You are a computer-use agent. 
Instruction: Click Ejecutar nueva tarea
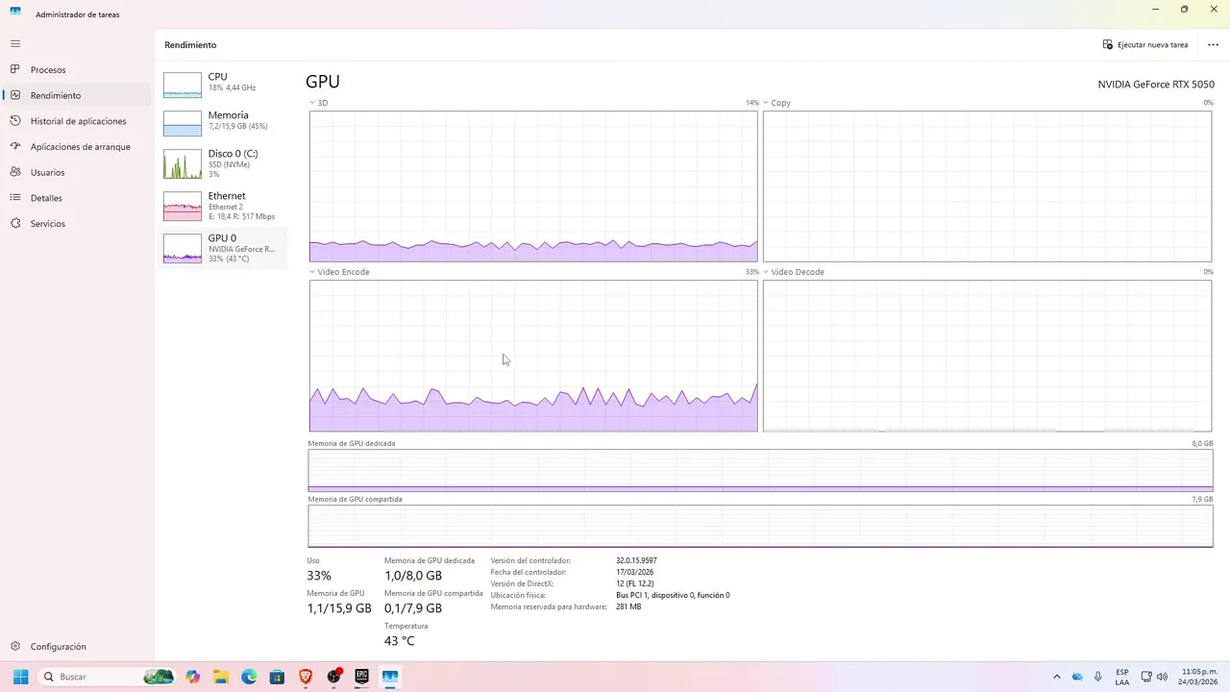tap(1145, 45)
